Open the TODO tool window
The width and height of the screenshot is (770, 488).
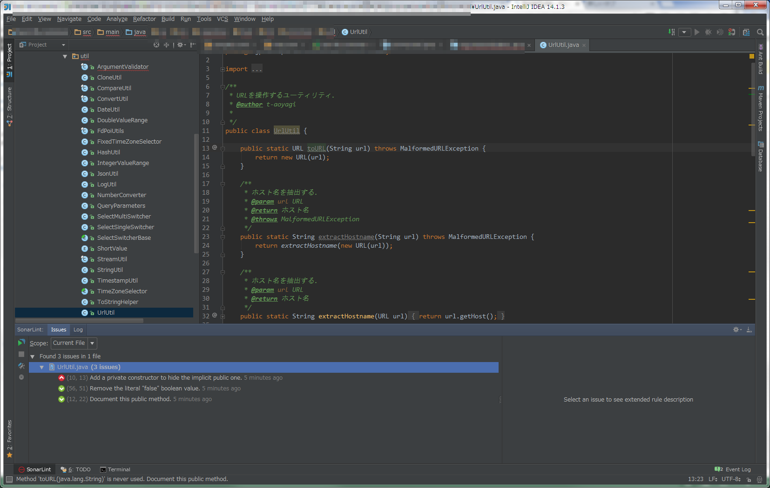click(x=79, y=469)
